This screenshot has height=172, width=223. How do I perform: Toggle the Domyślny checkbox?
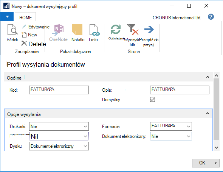coord(152,100)
